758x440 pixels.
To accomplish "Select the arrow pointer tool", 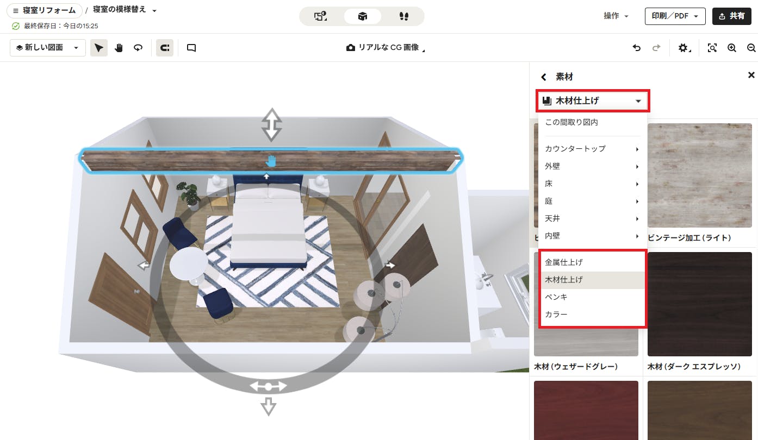I will point(98,48).
